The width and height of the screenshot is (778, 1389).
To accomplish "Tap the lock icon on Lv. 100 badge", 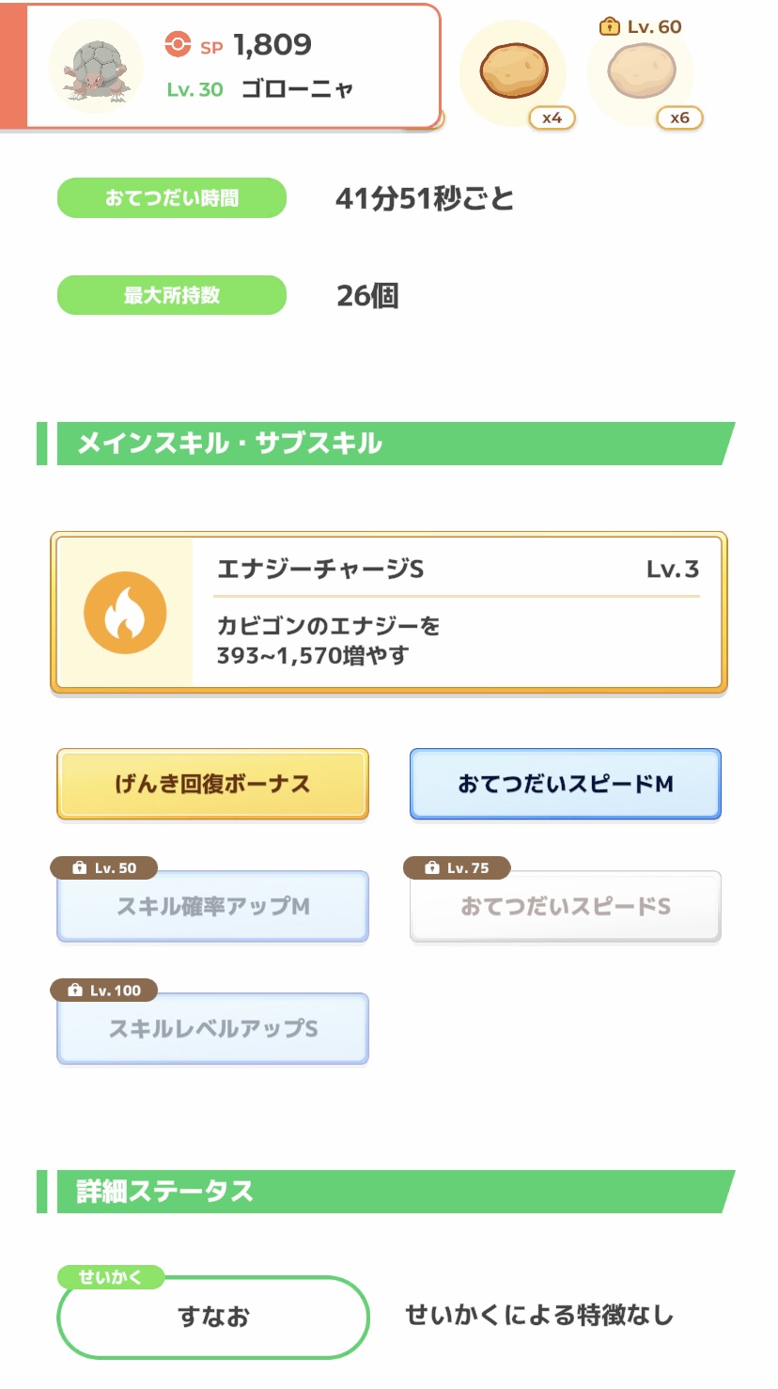I will tap(75, 990).
